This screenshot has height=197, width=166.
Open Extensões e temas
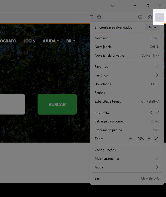tap(127, 101)
